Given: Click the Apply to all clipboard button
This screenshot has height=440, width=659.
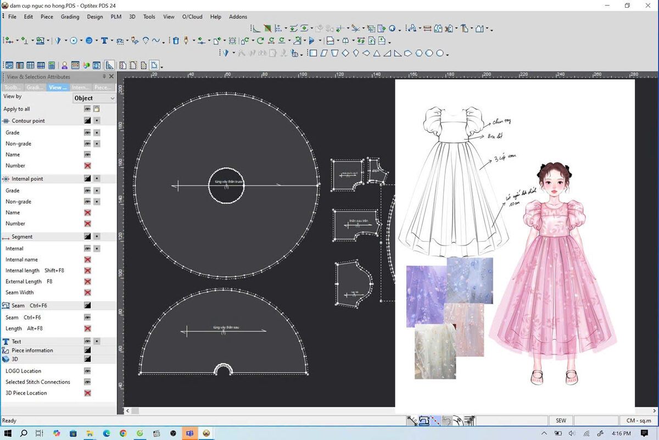Looking at the screenshot, I should 97,109.
